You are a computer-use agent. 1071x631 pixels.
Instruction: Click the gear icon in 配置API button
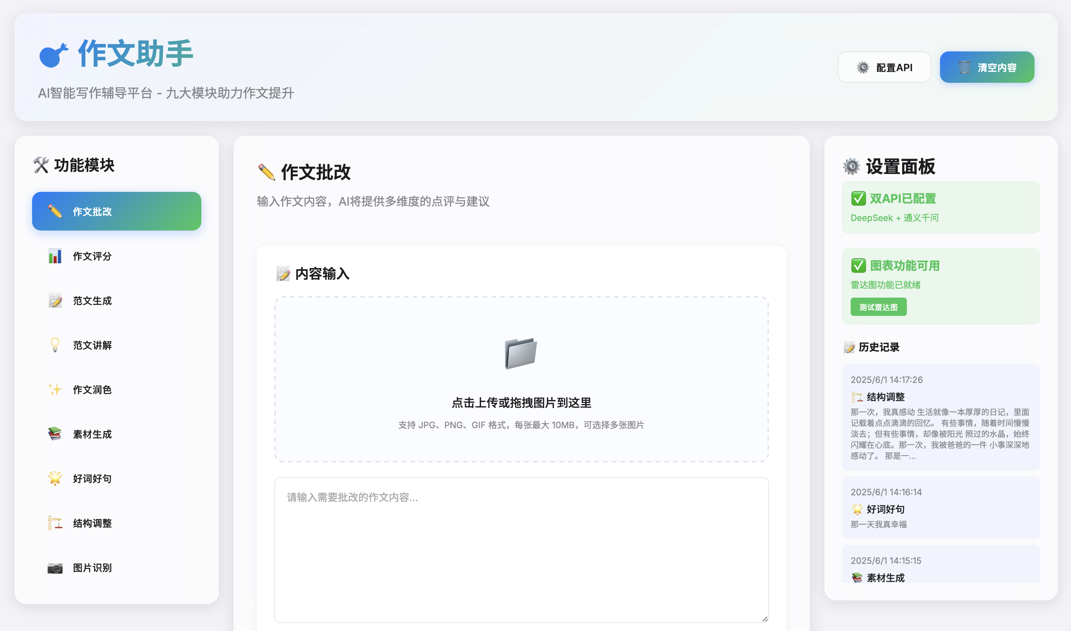[863, 67]
